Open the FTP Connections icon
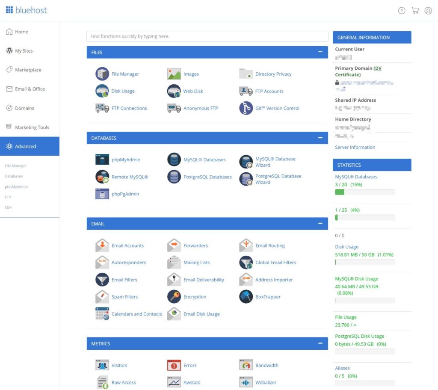Viewport: 438px width, 390px height. (x=102, y=108)
